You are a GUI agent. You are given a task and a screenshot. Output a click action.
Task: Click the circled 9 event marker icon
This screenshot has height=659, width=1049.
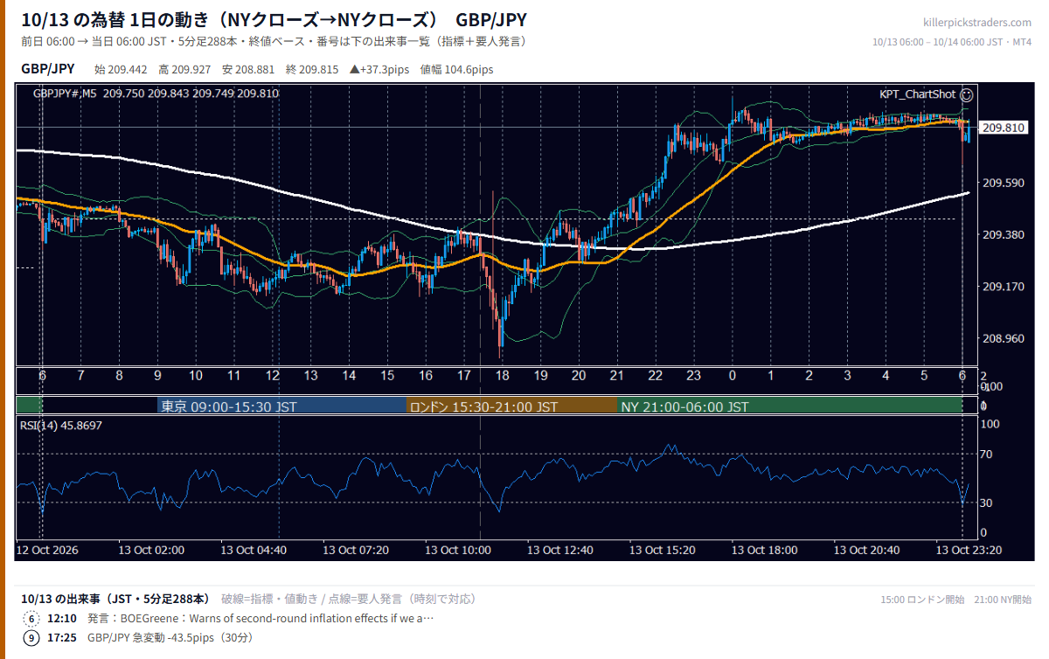pyautogui.click(x=31, y=638)
